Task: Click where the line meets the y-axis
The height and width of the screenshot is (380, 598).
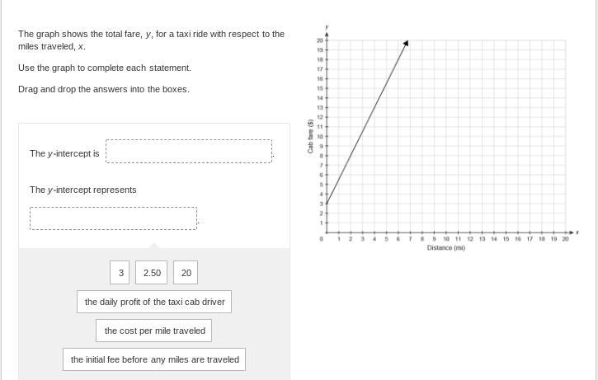Action: (327, 204)
